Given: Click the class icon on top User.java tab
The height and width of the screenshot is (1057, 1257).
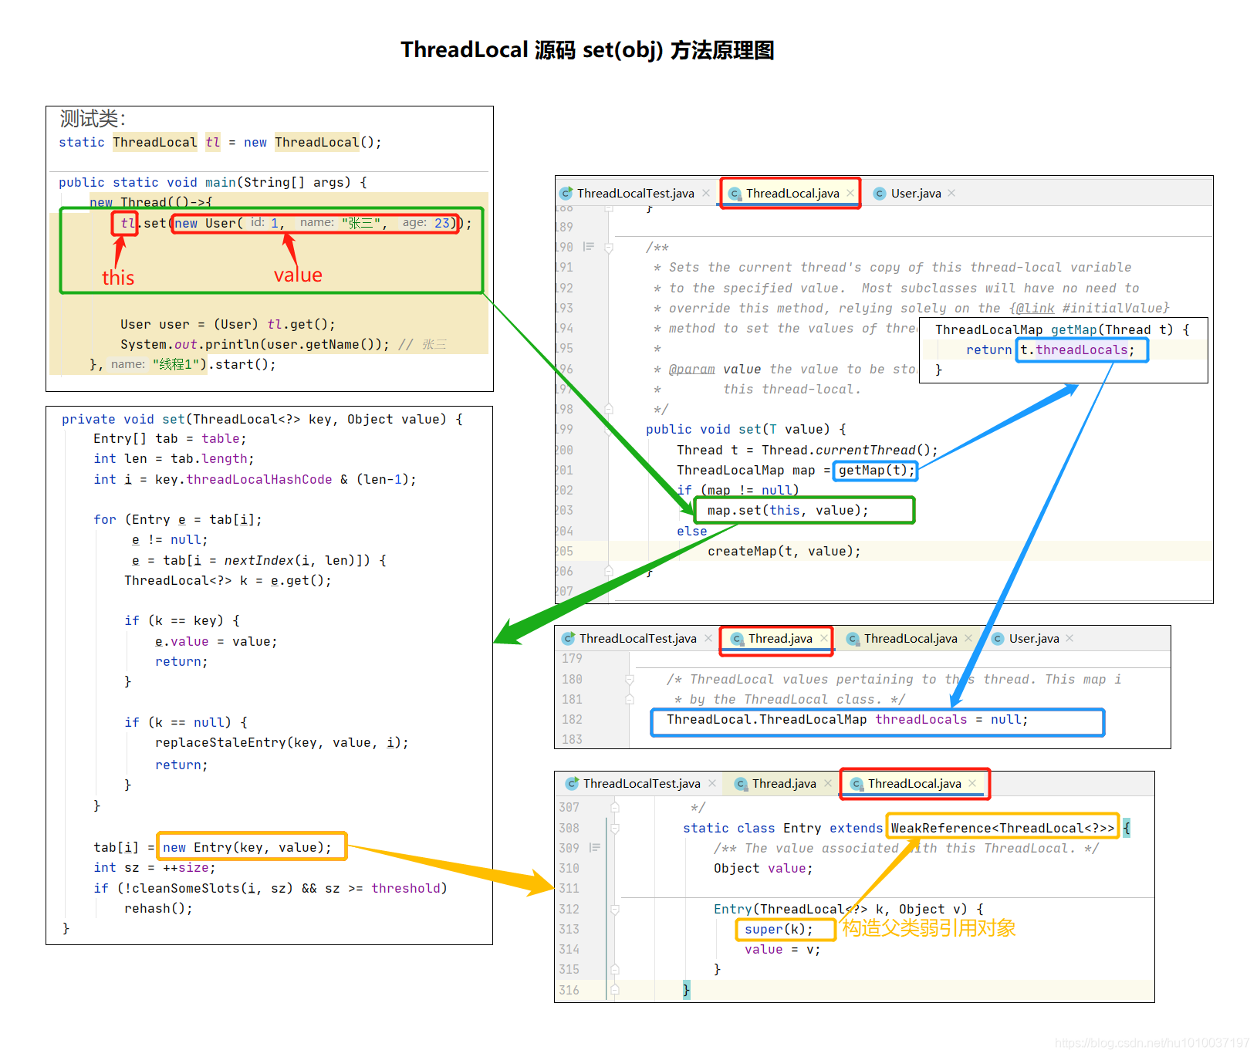Looking at the screenshot, I should [879, 194].
